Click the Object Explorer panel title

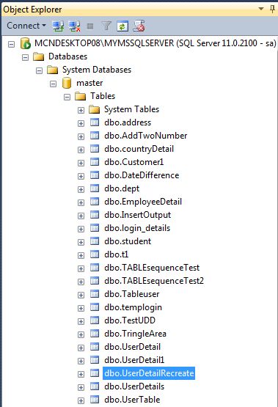click(x=32, y=10)
